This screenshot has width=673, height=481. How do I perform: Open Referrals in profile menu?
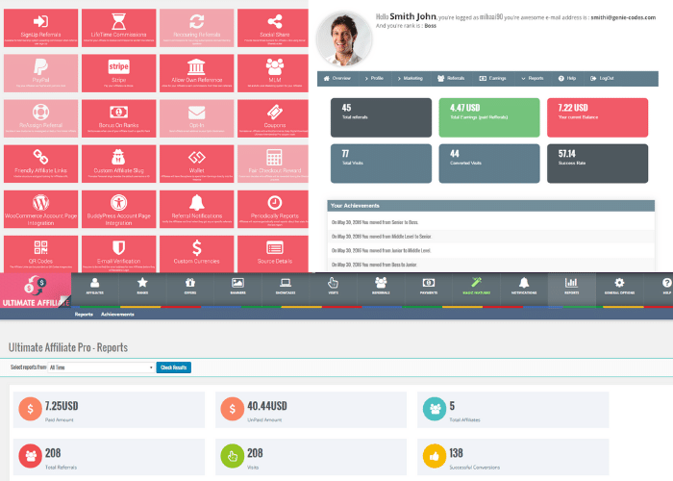451,79
